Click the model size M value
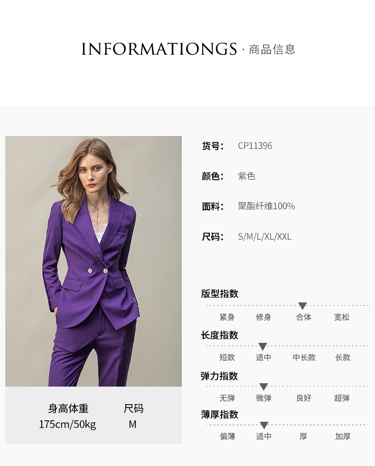This screenshot has height=466, width=375. pos(132,424)
